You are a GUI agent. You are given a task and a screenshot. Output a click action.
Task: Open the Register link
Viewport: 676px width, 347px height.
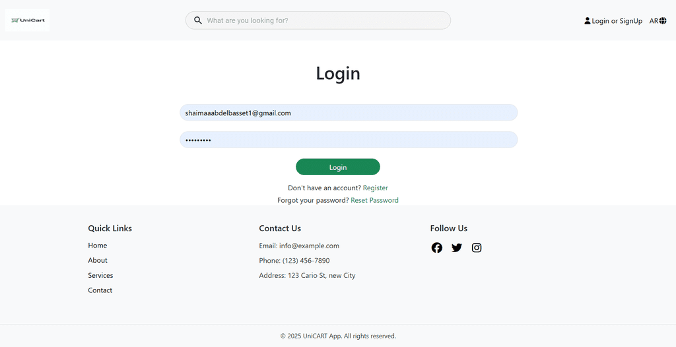point(376,188)
